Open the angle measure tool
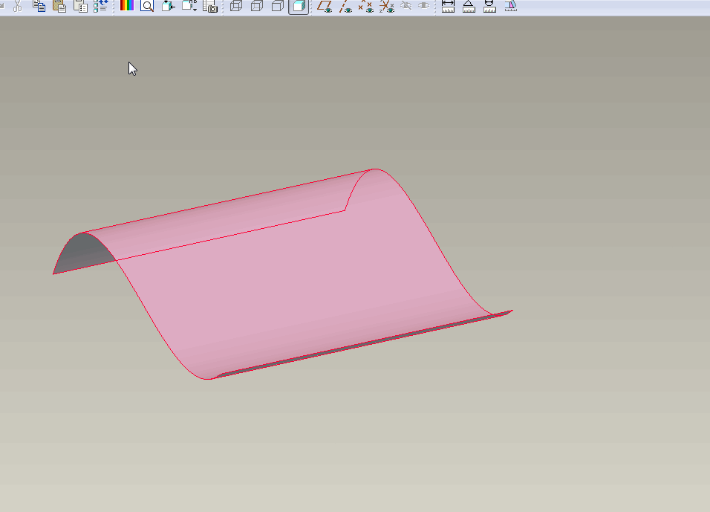 (469, 6)
